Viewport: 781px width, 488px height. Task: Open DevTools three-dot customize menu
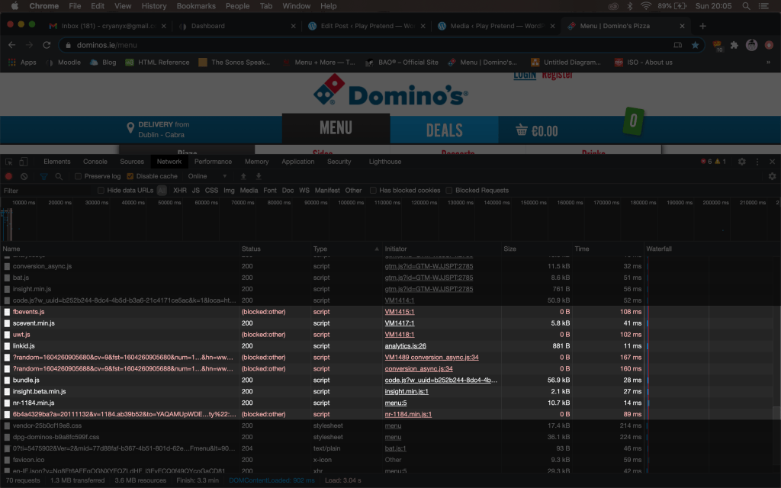coord(757,162)
